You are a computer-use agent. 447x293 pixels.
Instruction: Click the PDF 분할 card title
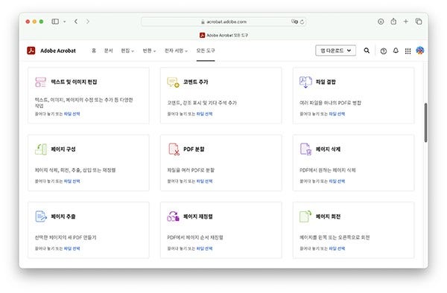pos(194,149)
